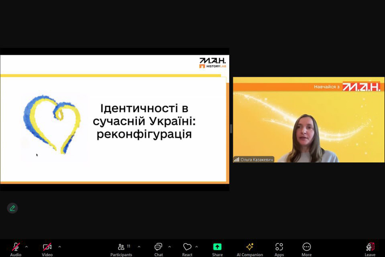Open the Apps menu

[279, 249]
